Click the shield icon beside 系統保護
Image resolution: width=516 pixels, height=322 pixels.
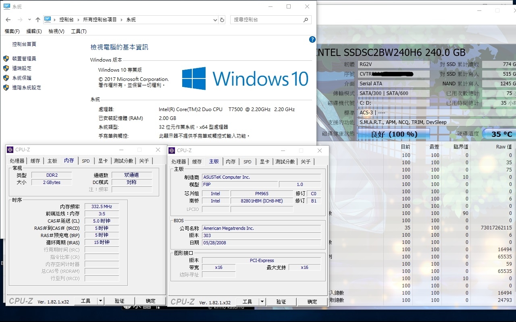tap(6, 78)
